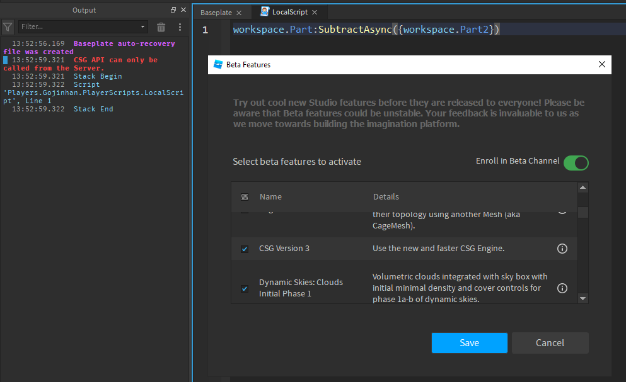
Task: Uncheck Dynamic Skies: Clouds Initial Phase 1
Action: (245, 289)
